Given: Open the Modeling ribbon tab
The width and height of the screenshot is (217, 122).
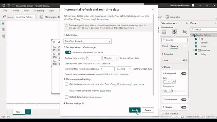Looking at the screenshot, I should pyautogui.click(x=39, y=11).
